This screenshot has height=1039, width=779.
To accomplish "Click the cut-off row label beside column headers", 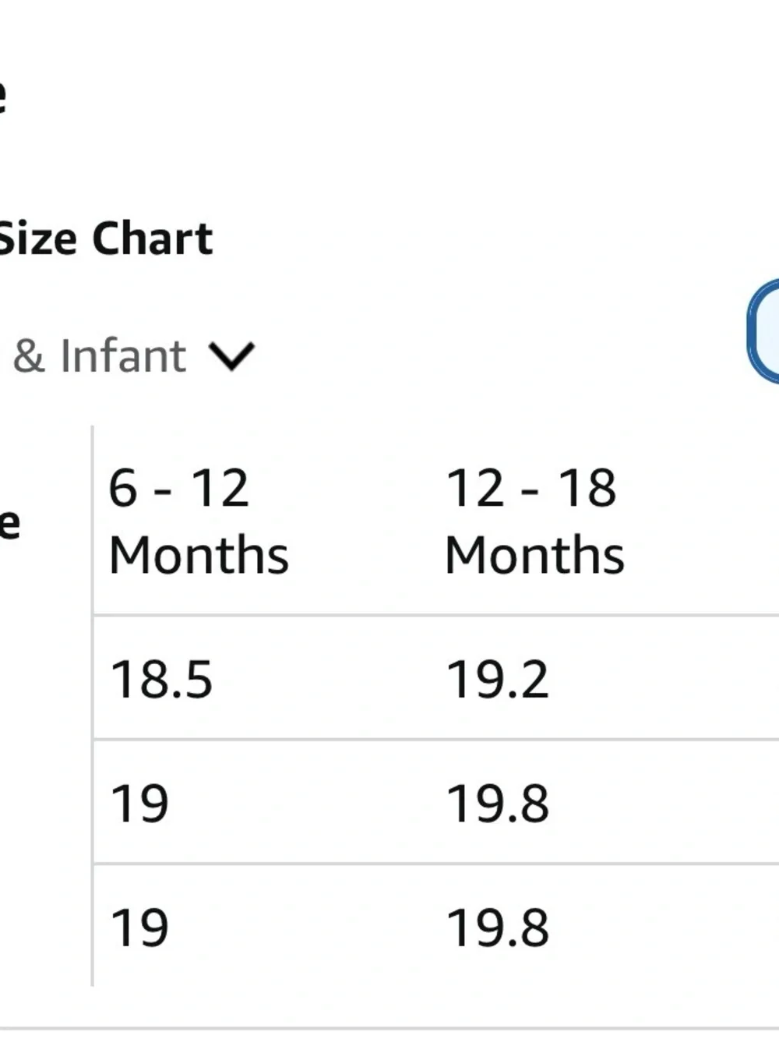I will pos(9,524).
